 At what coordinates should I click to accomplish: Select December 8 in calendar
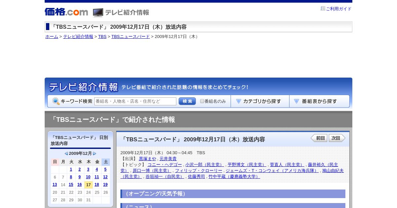click(71, 177)
